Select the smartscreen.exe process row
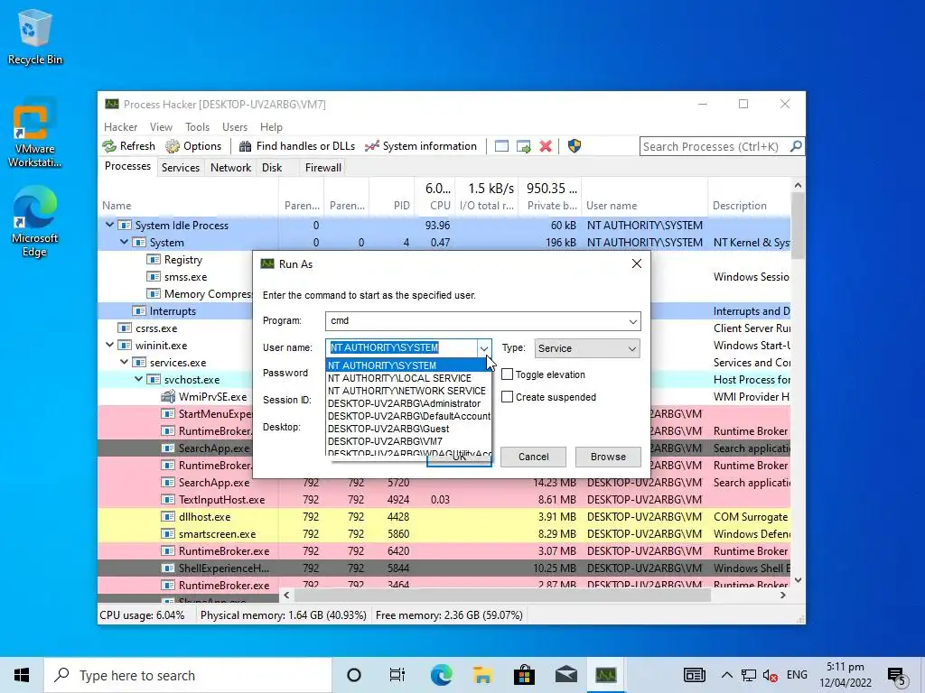 click(x=444, y=534)
